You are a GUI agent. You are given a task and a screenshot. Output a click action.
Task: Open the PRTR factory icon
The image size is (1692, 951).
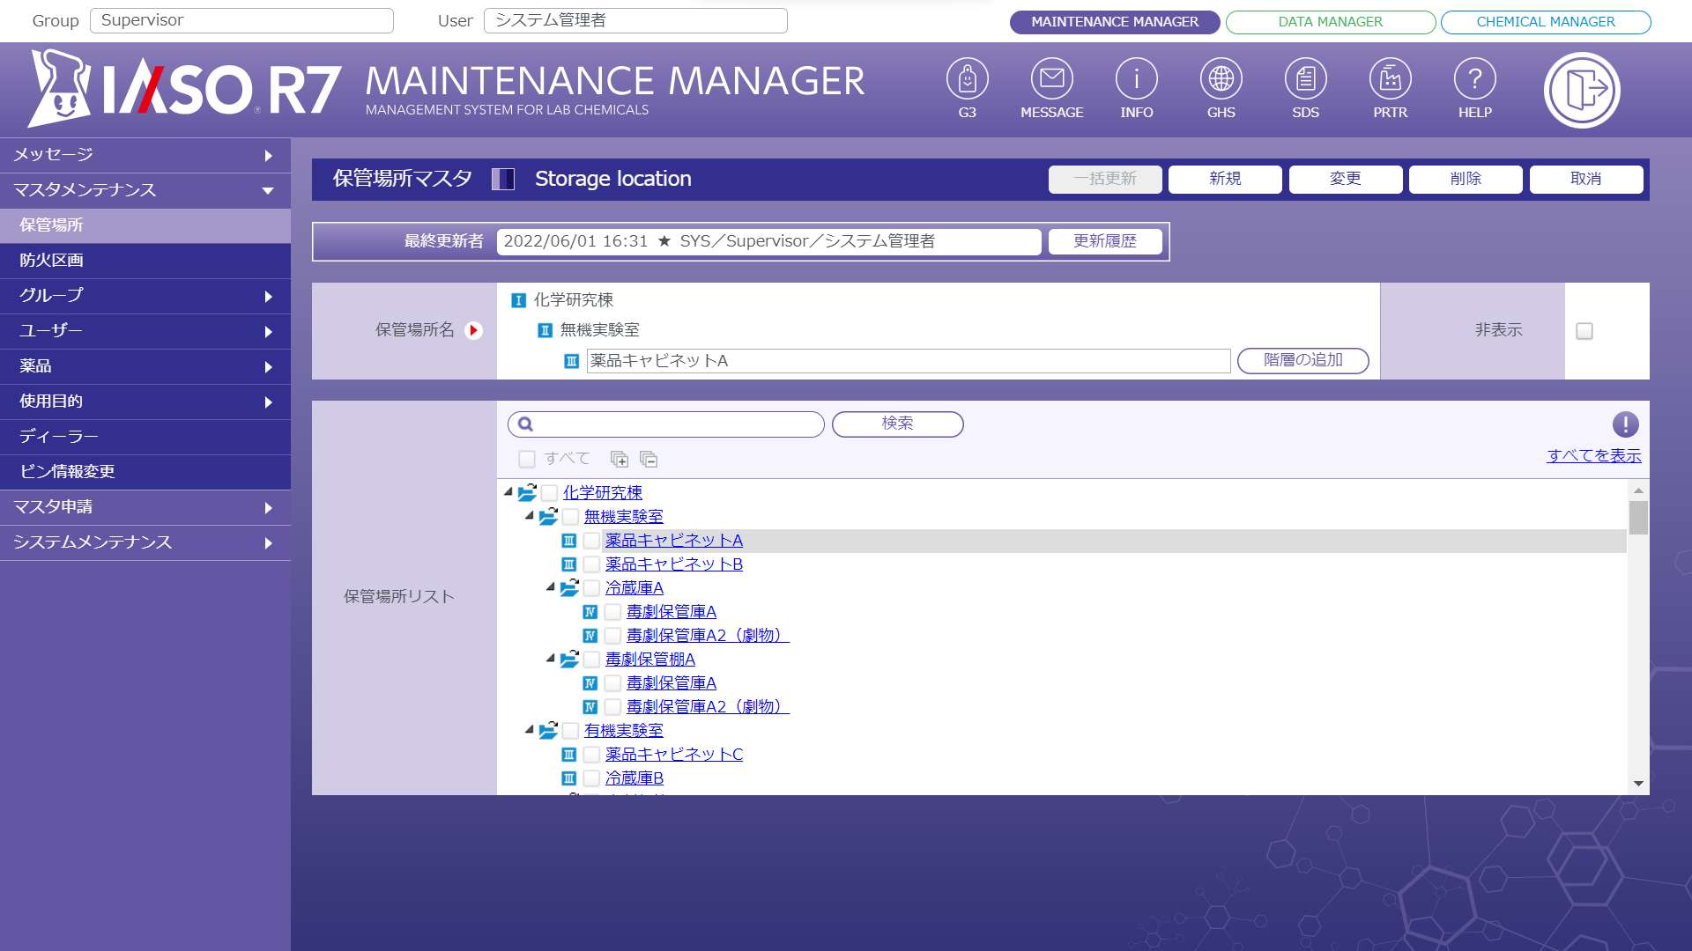coord(1390,80)
